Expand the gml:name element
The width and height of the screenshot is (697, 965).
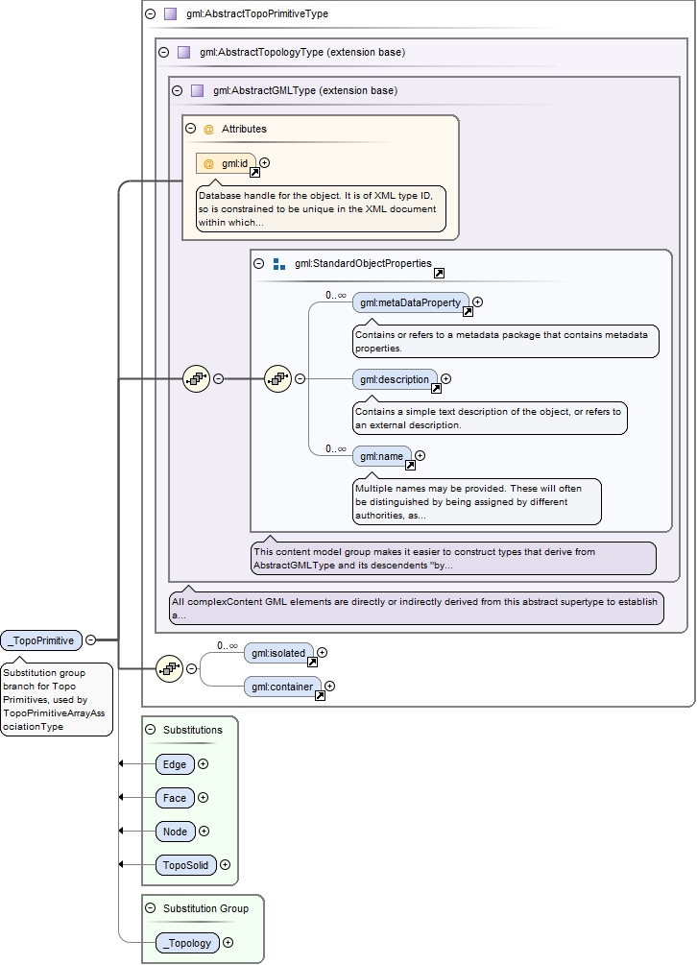tap(421, 456)
